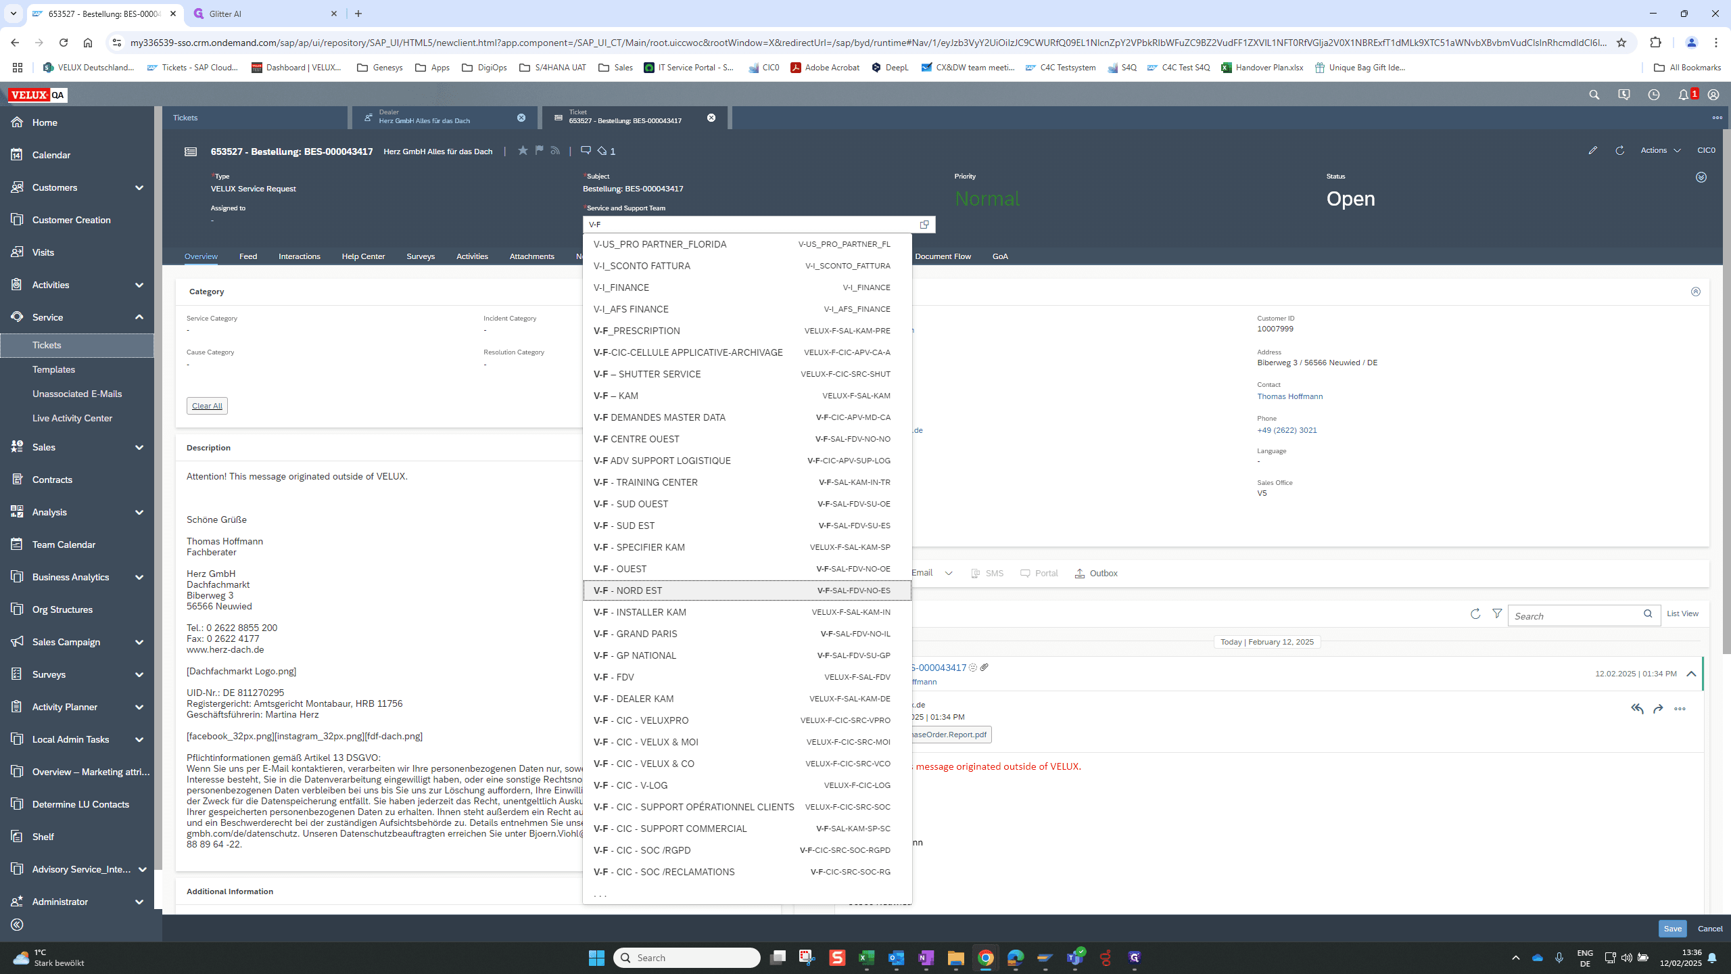Viewport: 1731px width, 974px height.
Task: Click the edit pencil icon in ticket header
Action: (x=1592, y=150)
